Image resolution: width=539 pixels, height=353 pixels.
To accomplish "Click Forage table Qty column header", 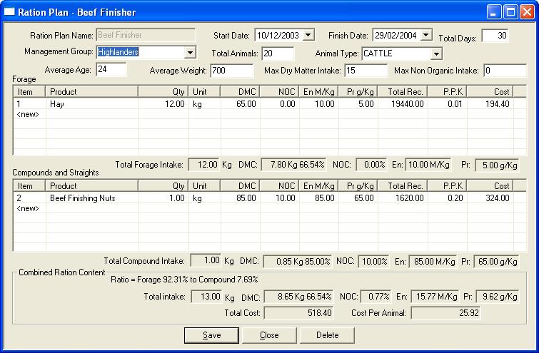I will pyautogui.click(x=163, y=92).
